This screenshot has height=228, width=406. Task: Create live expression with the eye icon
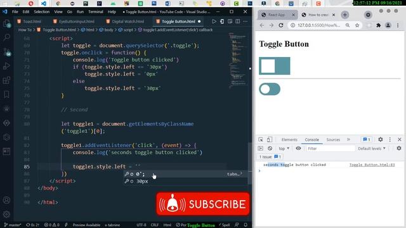pos(298,148)
